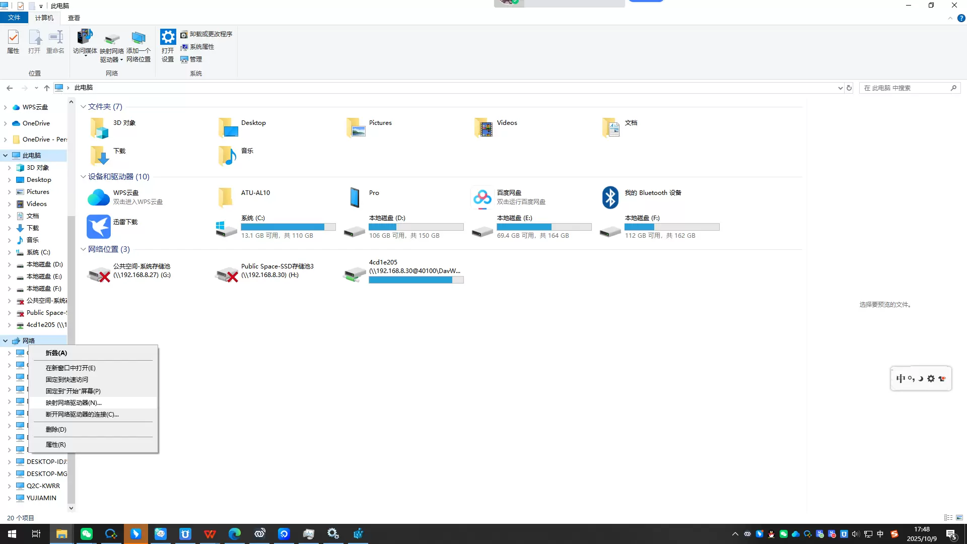
Task: Open My Bluetooth devices icon
Action: coord(610,197)
